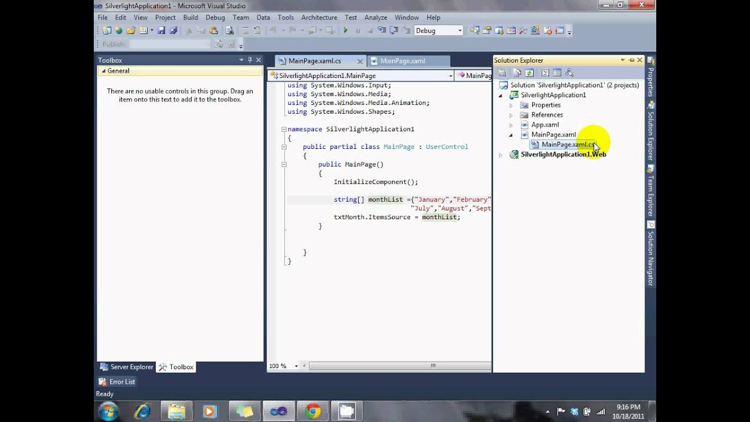Open the Solution Explorer window position dropdown
This screenshot has width=750, height=422.
[622, 60]
